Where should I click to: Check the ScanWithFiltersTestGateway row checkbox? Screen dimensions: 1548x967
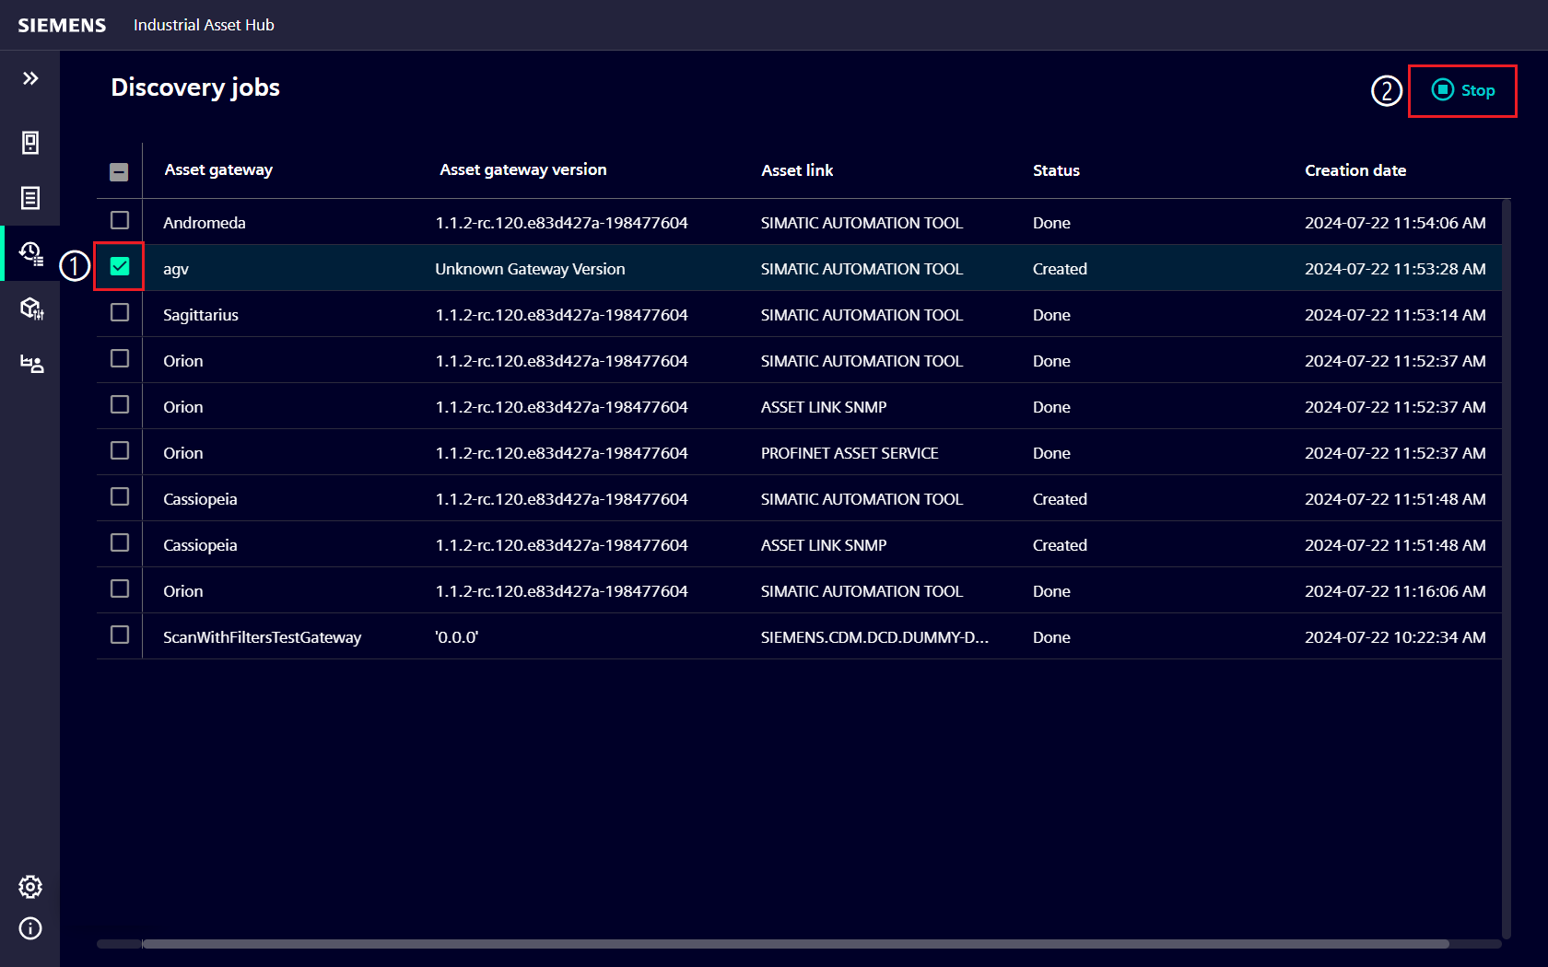tap(120, 635)
